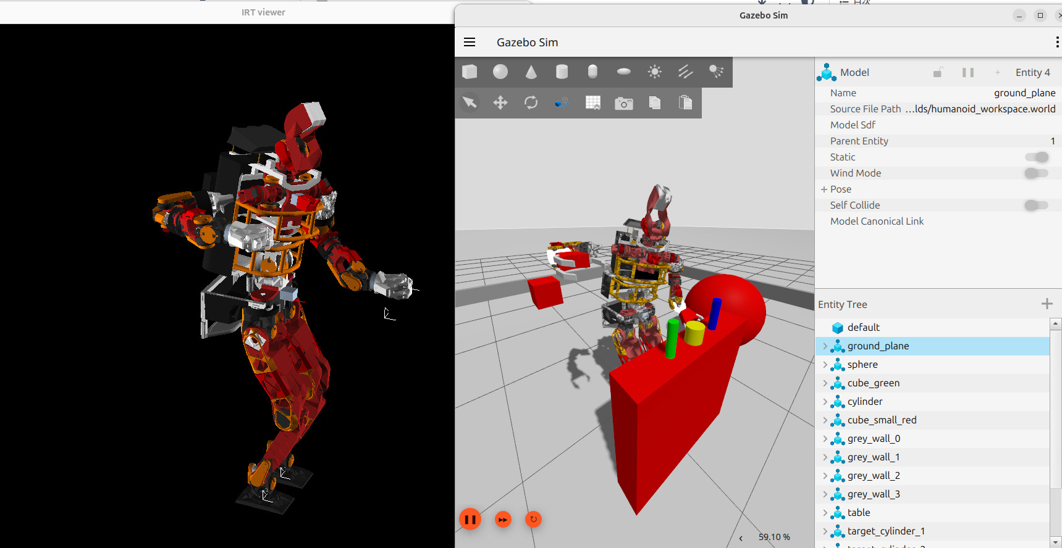Viewport: 1062px width, 548px height.
Task: Click the Entity Tree vertical scrollbar
Action: click(x=1055, y=432)
